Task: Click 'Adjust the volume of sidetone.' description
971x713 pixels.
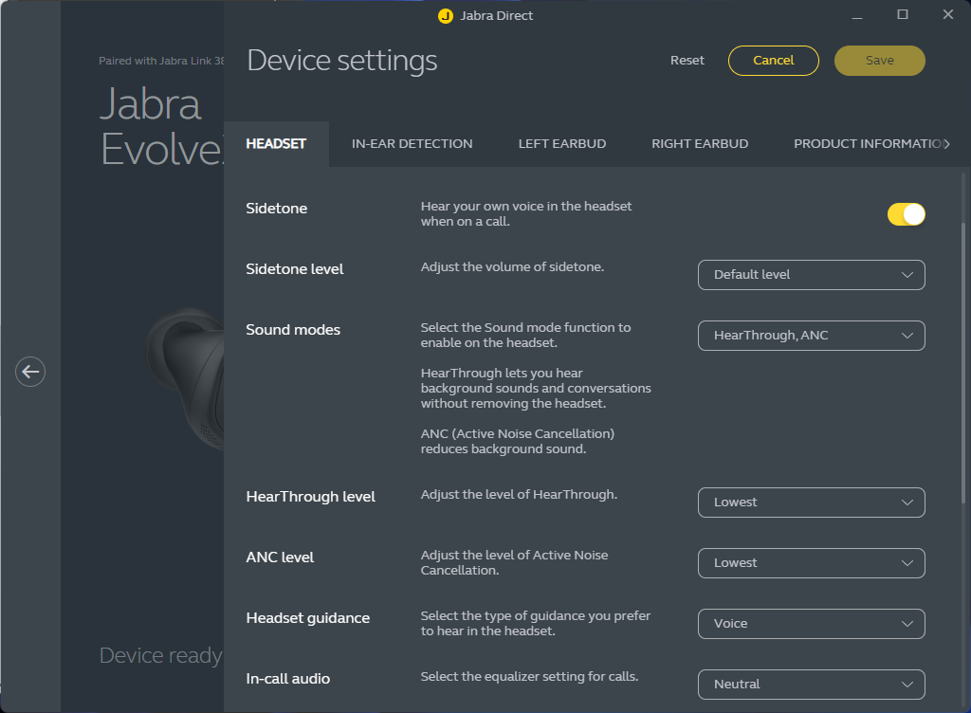Action: point(512,266)
